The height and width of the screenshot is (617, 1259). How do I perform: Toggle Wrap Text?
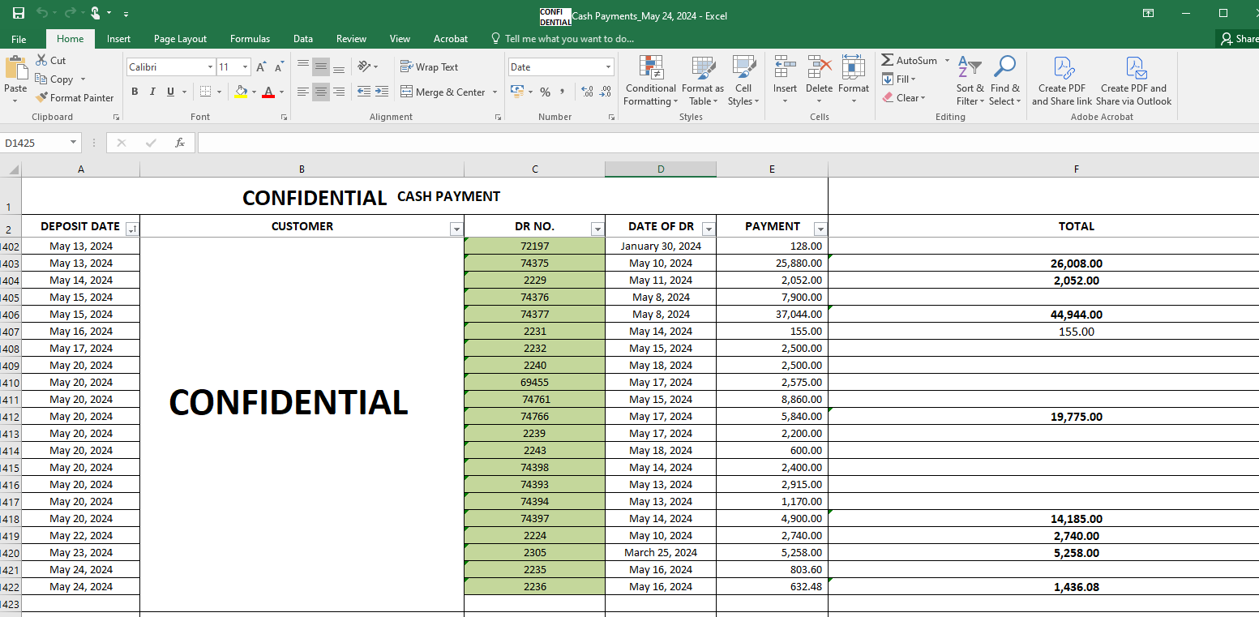[x=429, y=67]
